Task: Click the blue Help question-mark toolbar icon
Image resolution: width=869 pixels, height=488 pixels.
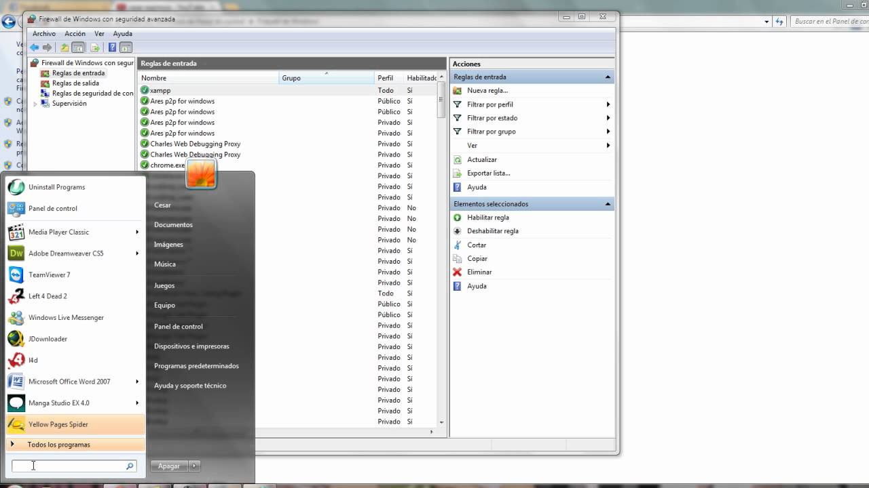Action: click(113, 47)
